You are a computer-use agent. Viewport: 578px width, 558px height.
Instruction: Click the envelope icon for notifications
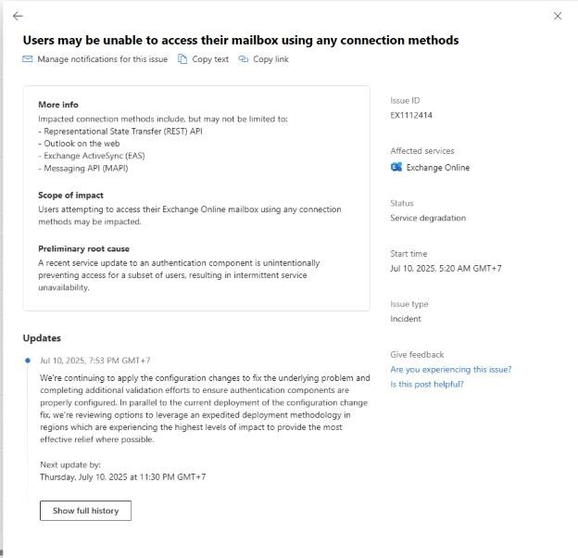tap(28, 59)
